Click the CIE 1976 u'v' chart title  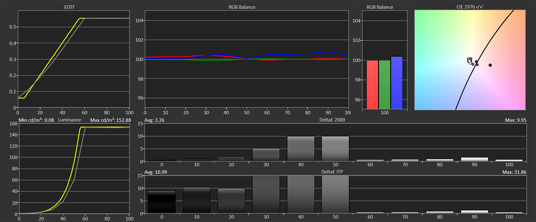pos(471,7)
